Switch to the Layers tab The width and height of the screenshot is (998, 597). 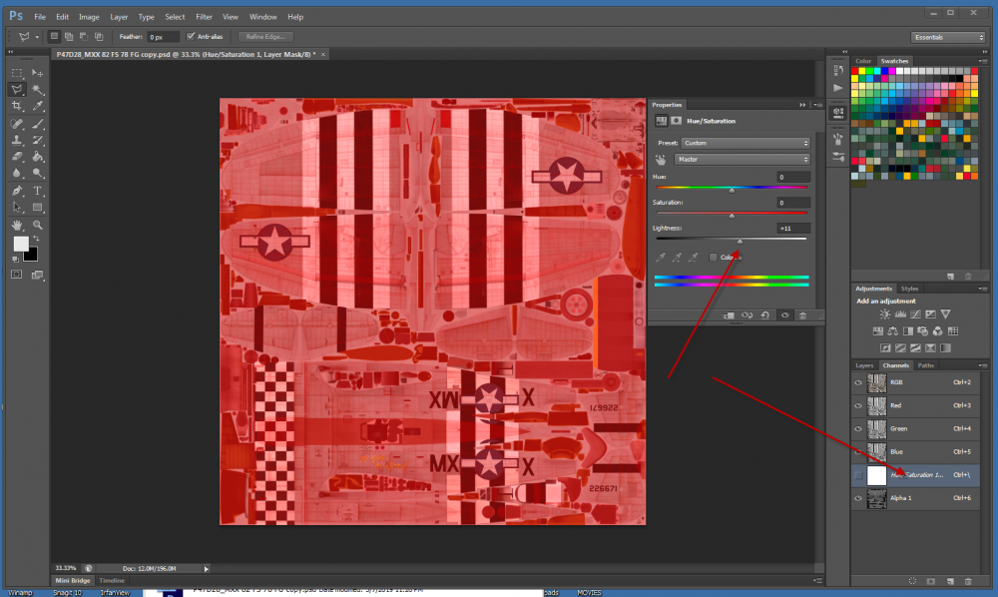point(864,365)
